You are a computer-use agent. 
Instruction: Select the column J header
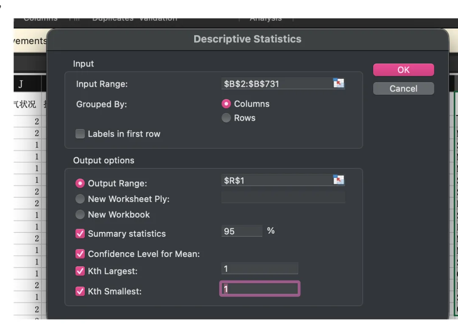coord(20,84)
